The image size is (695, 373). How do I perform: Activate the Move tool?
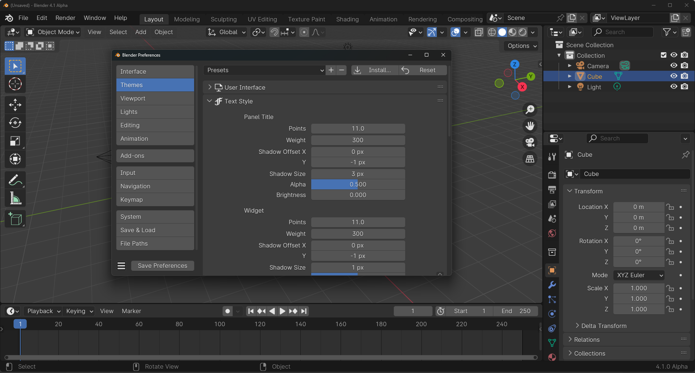pyautogui.click(x=15, y=105)
